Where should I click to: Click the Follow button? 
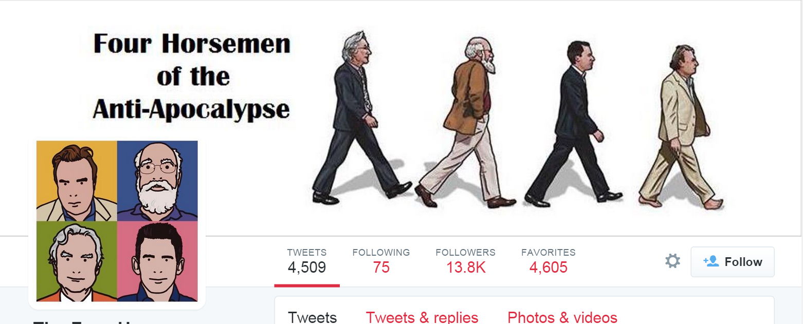(732, 262)
